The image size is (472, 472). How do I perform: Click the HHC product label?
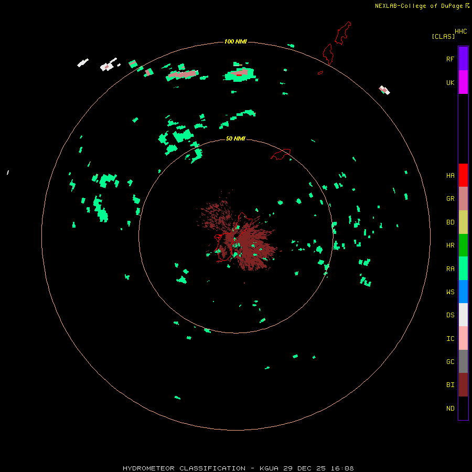(x=460, y=31)
